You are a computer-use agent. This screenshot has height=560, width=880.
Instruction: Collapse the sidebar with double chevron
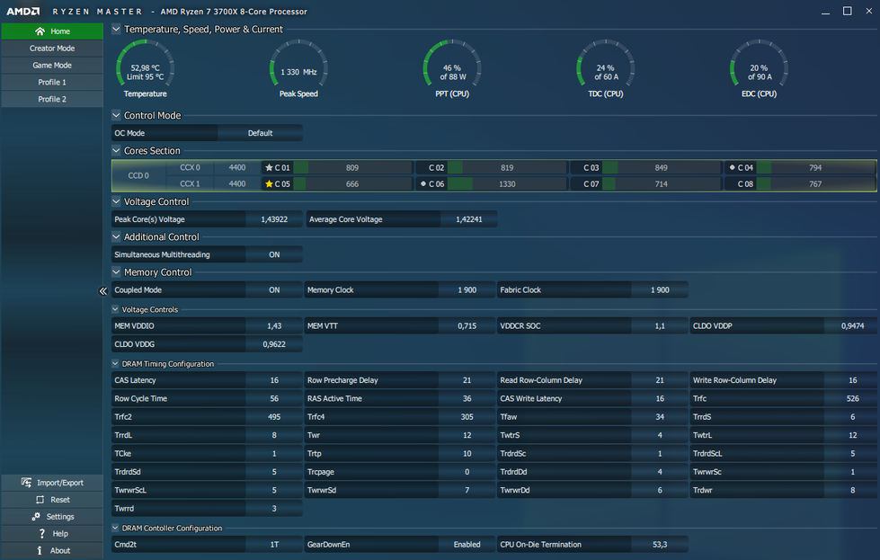[x=103, y=291]
